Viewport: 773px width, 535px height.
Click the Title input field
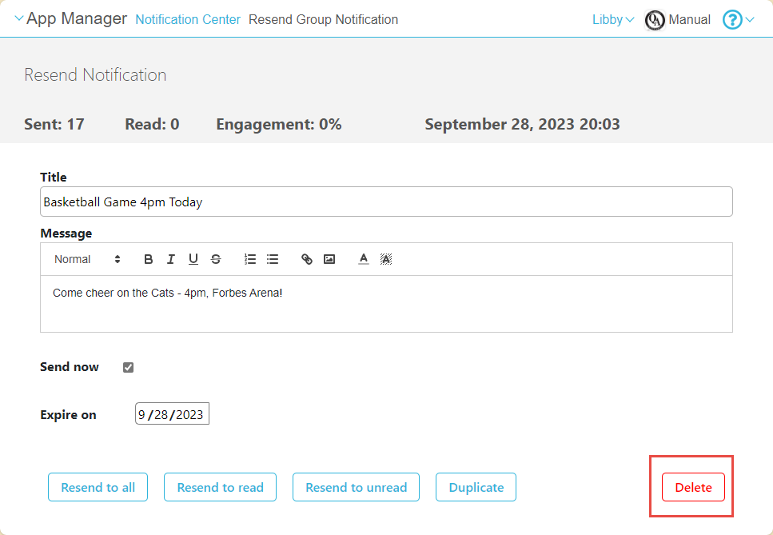(x=386, y=202)
